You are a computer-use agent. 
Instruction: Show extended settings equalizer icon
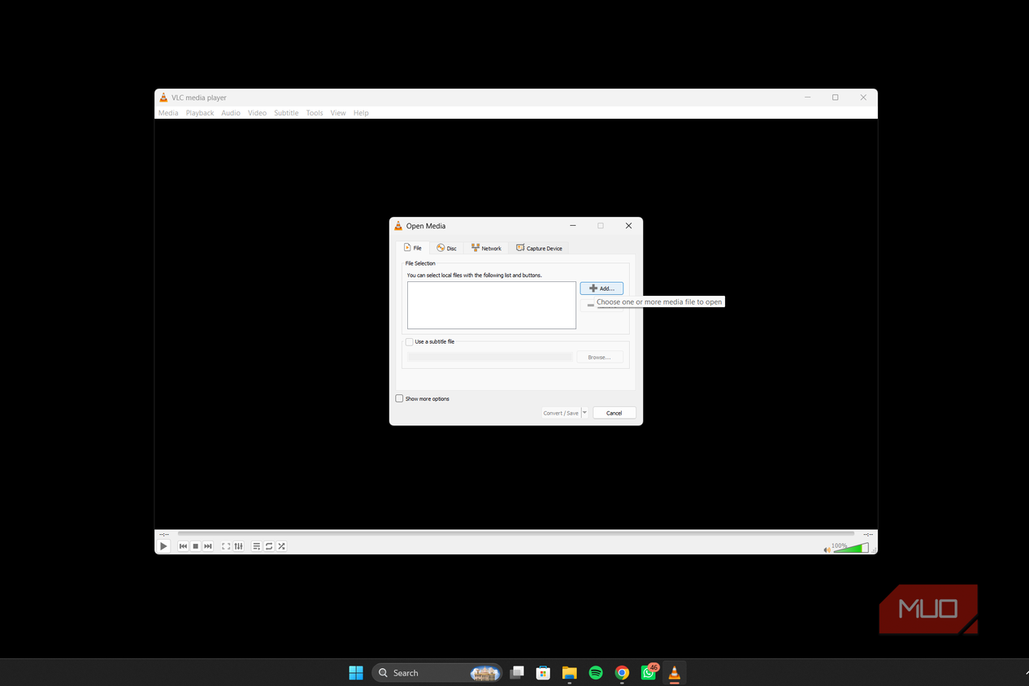click(238, 546)
